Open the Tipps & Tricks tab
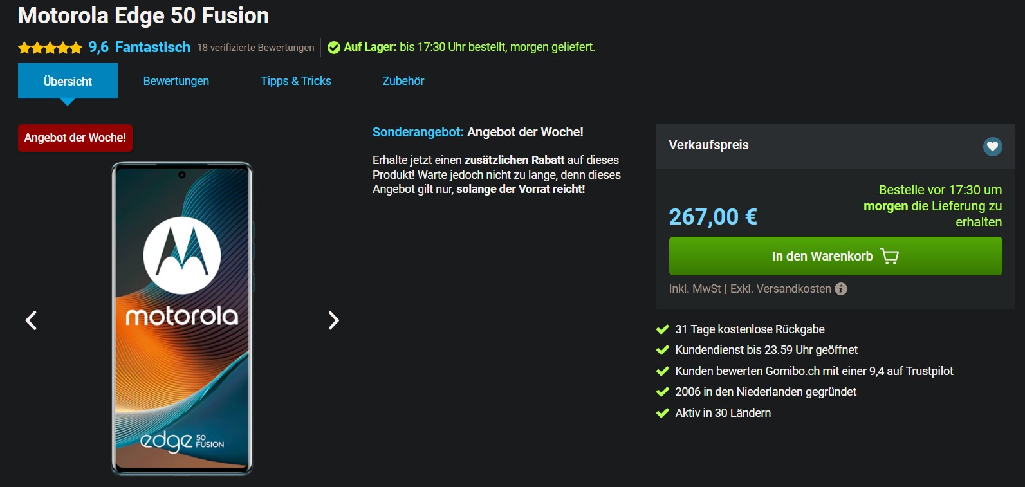The width and height of the screenshot is (1025, 487). (295, 81)
